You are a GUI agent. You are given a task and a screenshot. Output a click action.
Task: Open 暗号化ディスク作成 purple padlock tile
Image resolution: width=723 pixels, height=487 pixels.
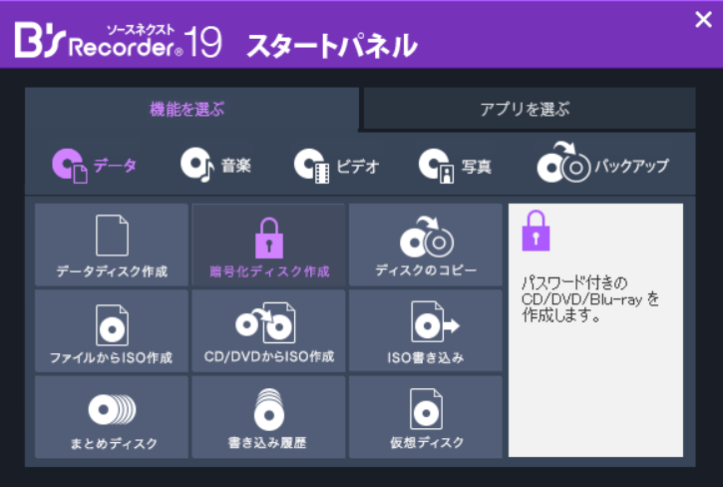click(268, 244)
